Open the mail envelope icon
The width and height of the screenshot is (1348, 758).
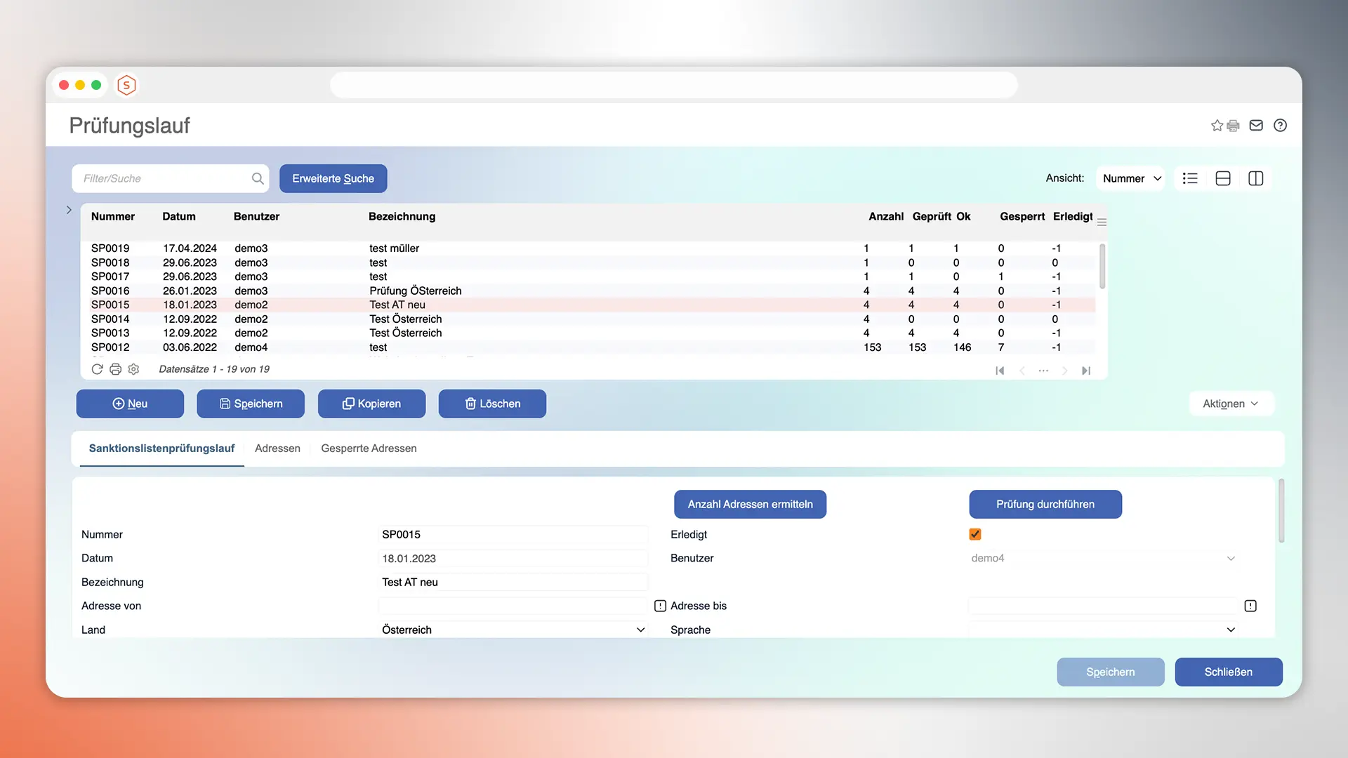point(1256,126)
